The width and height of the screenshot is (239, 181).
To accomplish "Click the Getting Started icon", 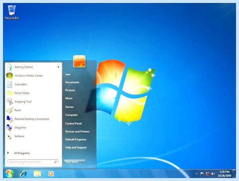I will click(x=9, y=67).
